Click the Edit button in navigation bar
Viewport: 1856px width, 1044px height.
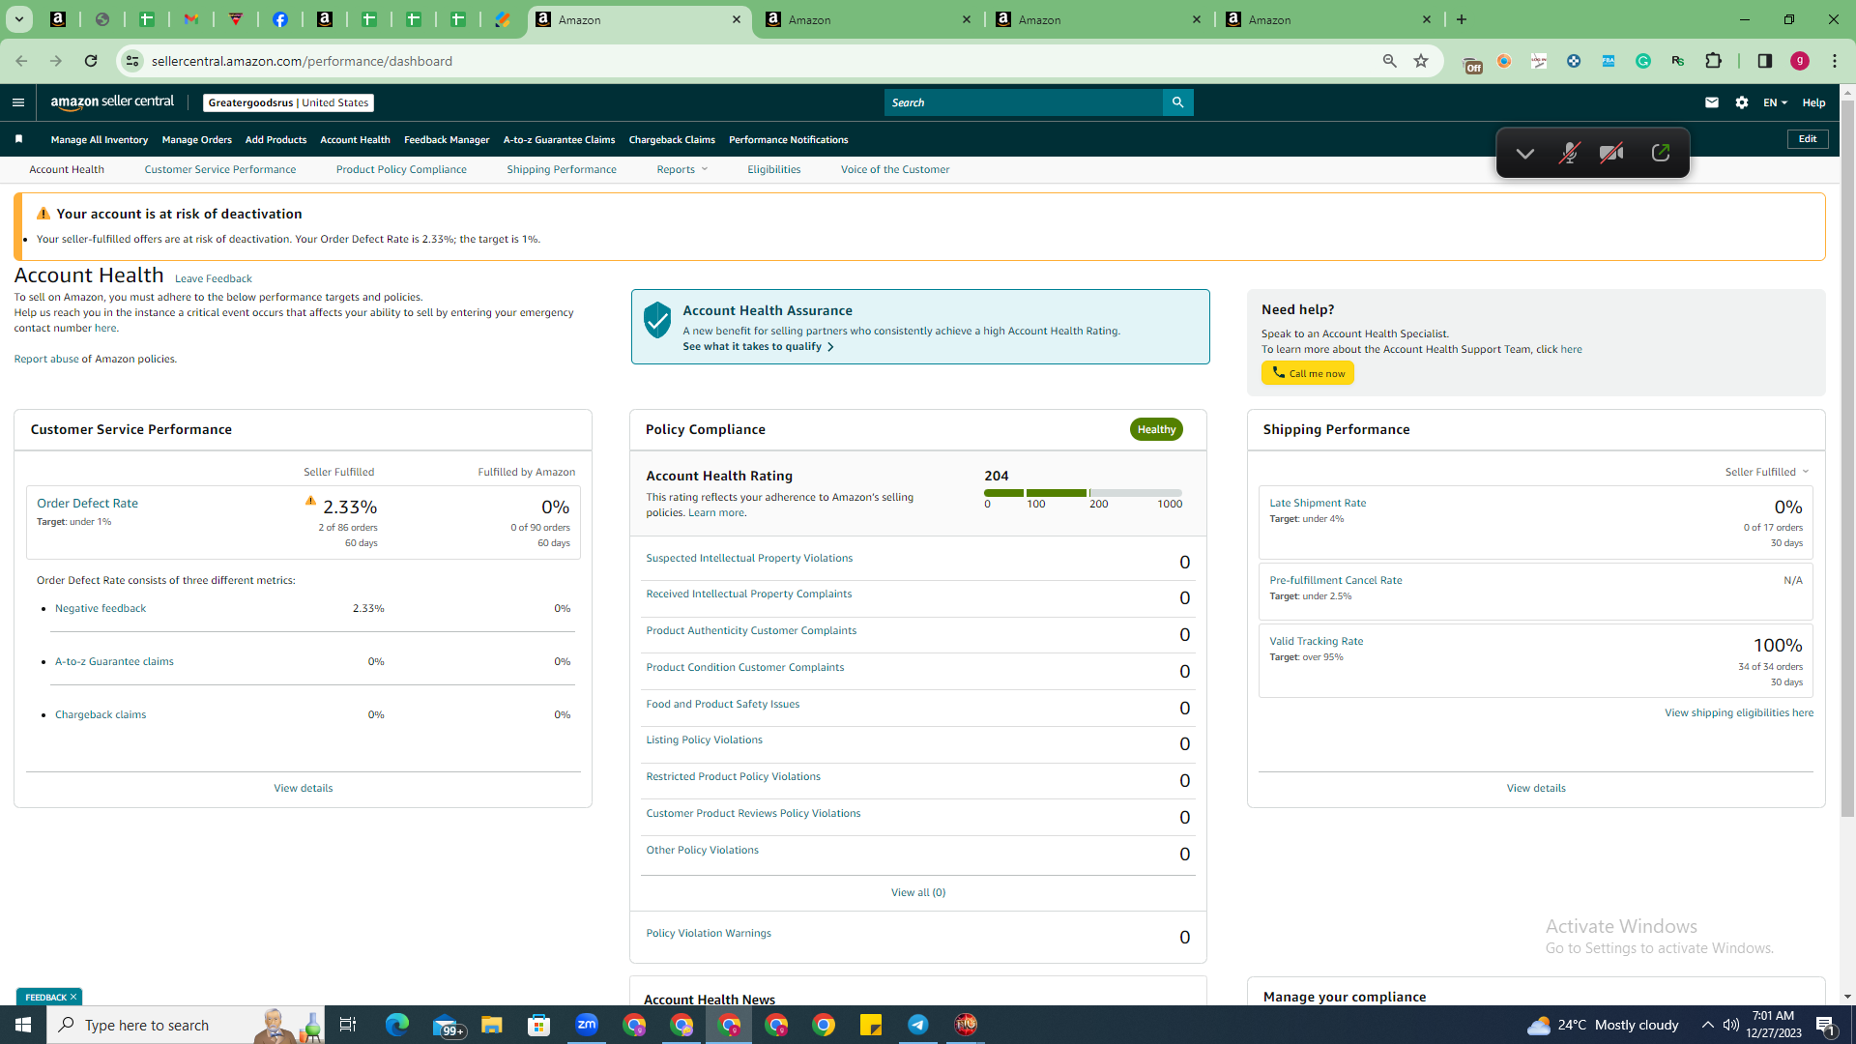coord(1808,139)
